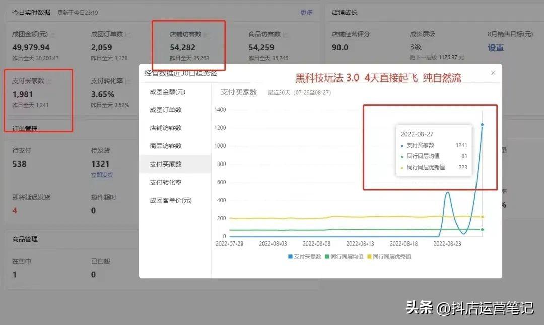
Task: Click the 待支付 count 538
Action: point(19,164)
